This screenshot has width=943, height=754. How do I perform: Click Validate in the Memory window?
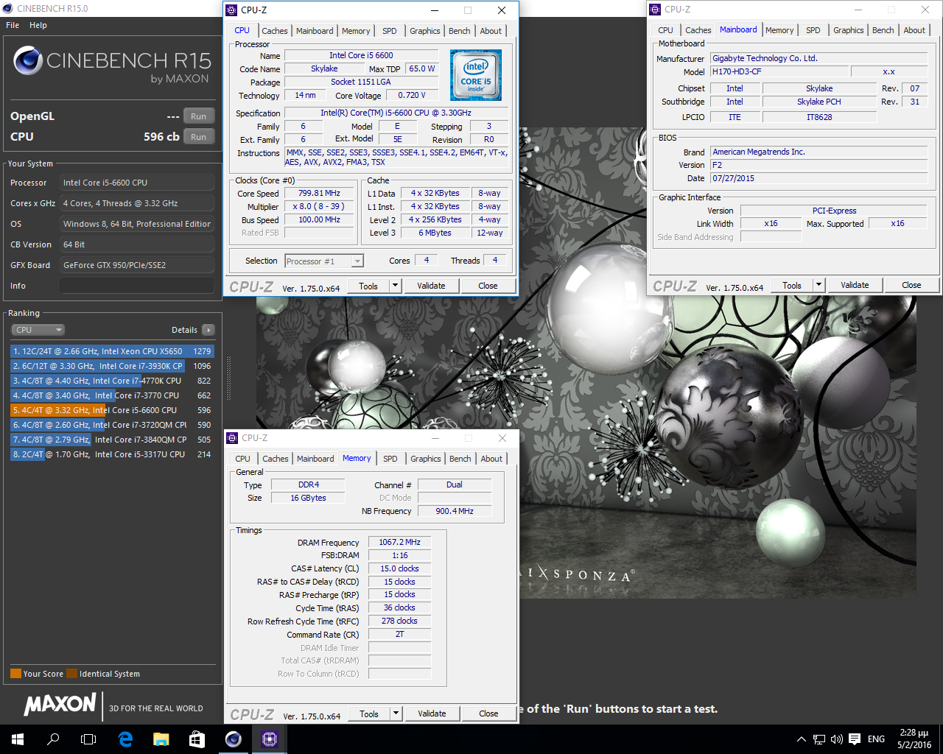click(432, 714)
